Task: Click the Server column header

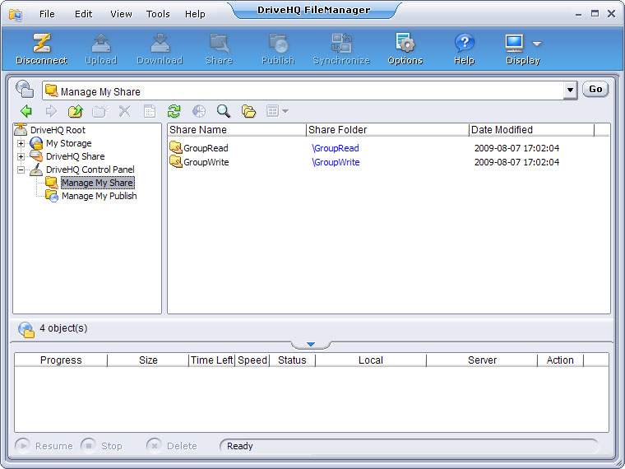Action: pos(482,360)
